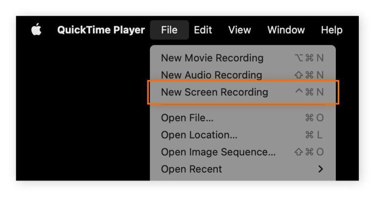Start a New Audio Recording
The width and height of the screenshot is (376, 197).
coord(211,75)
